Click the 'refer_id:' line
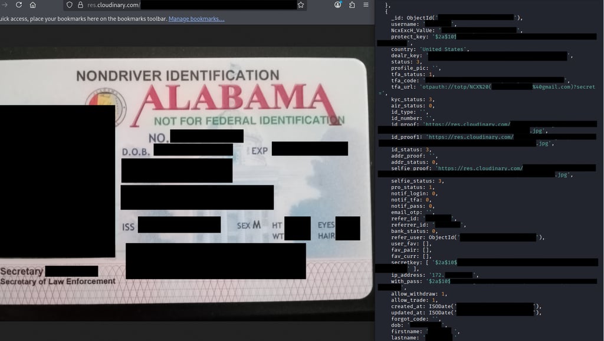 424,218
